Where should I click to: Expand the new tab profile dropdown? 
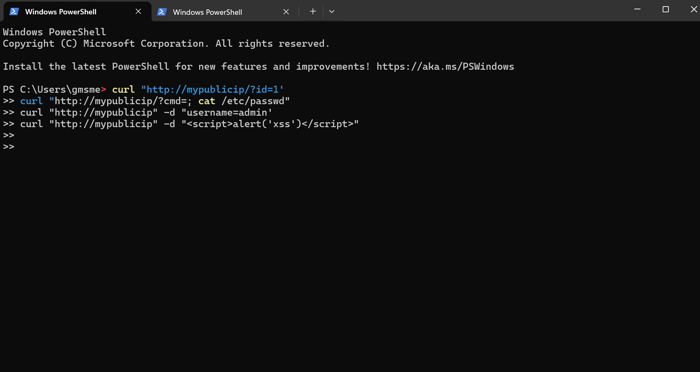coord(332,11)
